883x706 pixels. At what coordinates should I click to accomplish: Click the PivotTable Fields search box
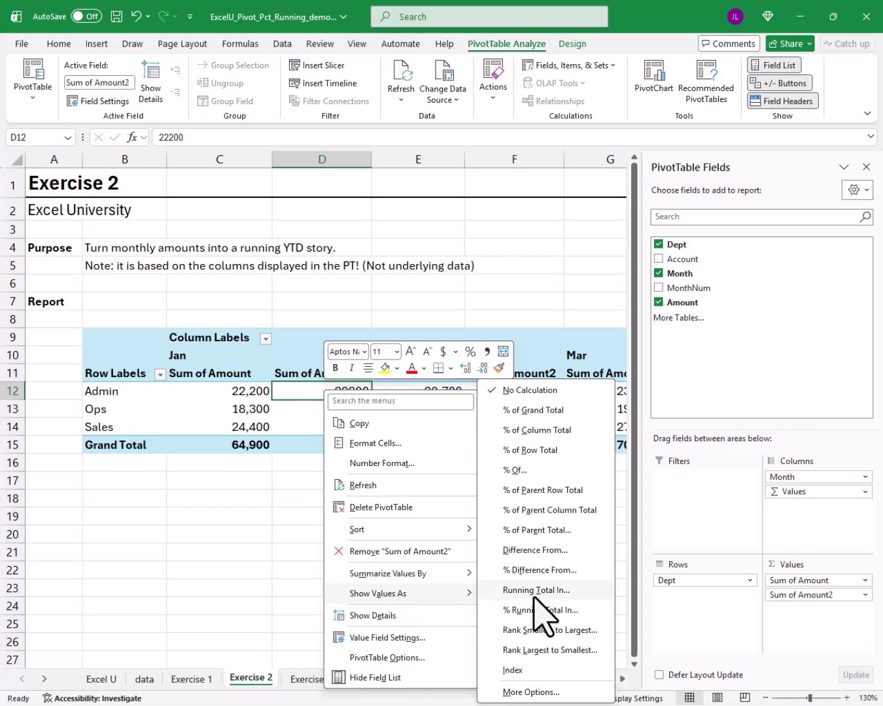pos(761,216)
